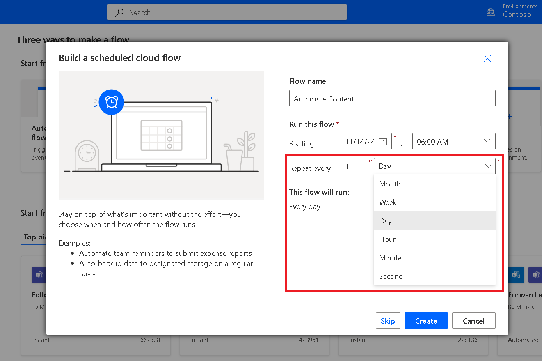Click the search magnifier icon

point(119,13)
